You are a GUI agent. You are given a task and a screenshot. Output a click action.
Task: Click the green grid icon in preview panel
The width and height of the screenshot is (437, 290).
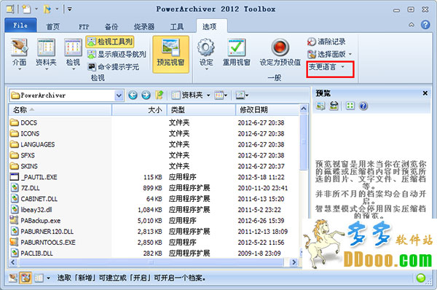tap(350, 106)
